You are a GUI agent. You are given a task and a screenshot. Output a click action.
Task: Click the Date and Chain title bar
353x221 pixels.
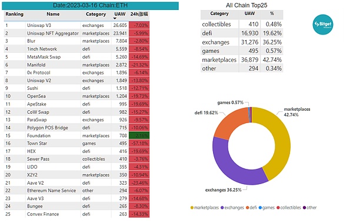pyautogui.click(x=90, y=5)
